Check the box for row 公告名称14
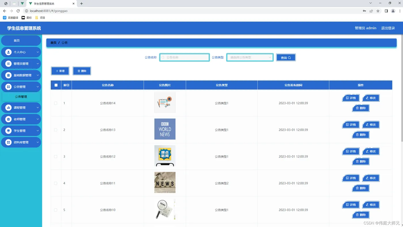This screenshot has width=403, height=227. (56, 103)
